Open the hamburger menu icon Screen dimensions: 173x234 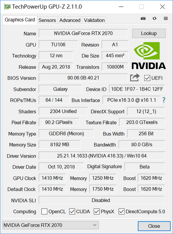166,18
